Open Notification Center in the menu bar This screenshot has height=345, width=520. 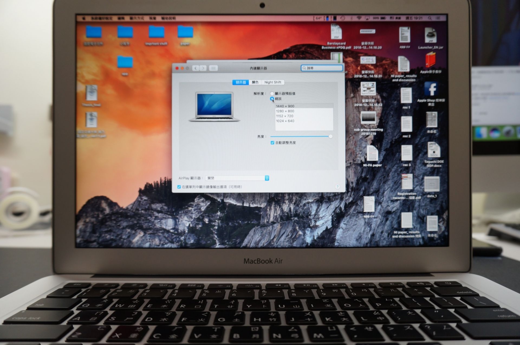(x=438, y=18)
